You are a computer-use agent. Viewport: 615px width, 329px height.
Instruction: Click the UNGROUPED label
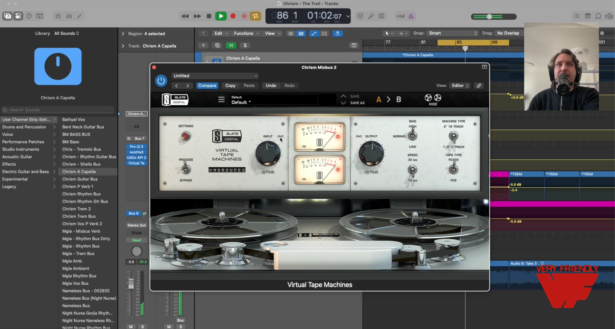tap(227, 170)
